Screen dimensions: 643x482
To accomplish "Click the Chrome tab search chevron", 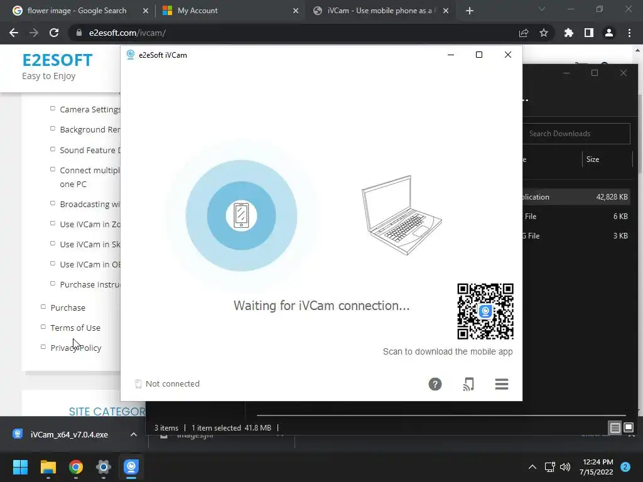I will click(x=542, y=9).
